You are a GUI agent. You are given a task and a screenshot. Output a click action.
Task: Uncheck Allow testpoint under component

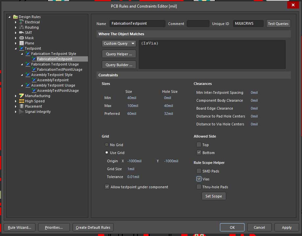(107, 187)
